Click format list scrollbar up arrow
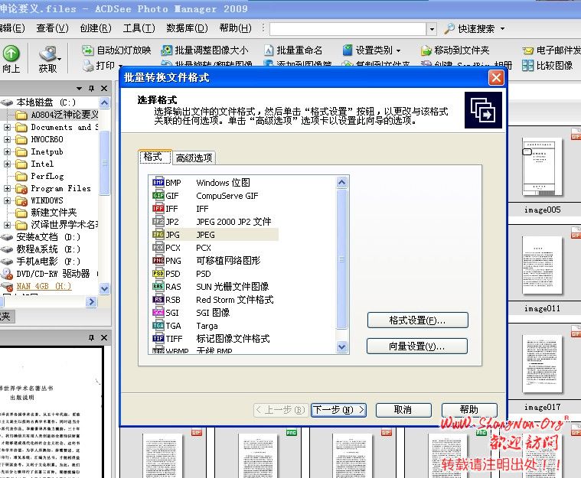581x478 pixels. coord(341,182)
